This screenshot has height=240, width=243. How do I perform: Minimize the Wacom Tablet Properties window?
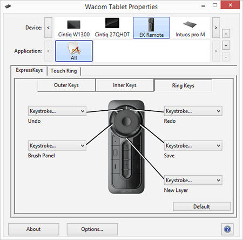tap(204, 5)
